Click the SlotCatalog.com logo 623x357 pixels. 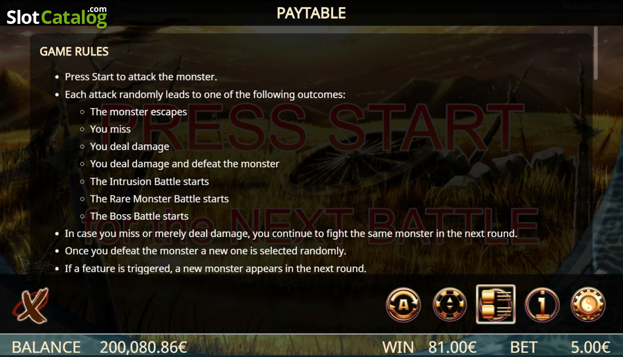[x=57, y=17]
